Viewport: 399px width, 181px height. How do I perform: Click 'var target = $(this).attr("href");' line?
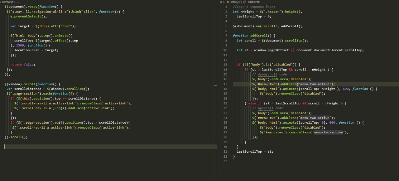43,26
